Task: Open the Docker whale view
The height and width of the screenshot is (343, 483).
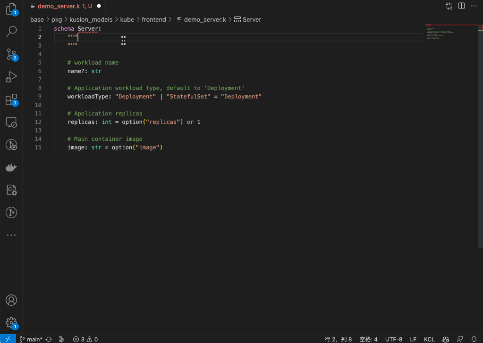Action: click(11, 167)
